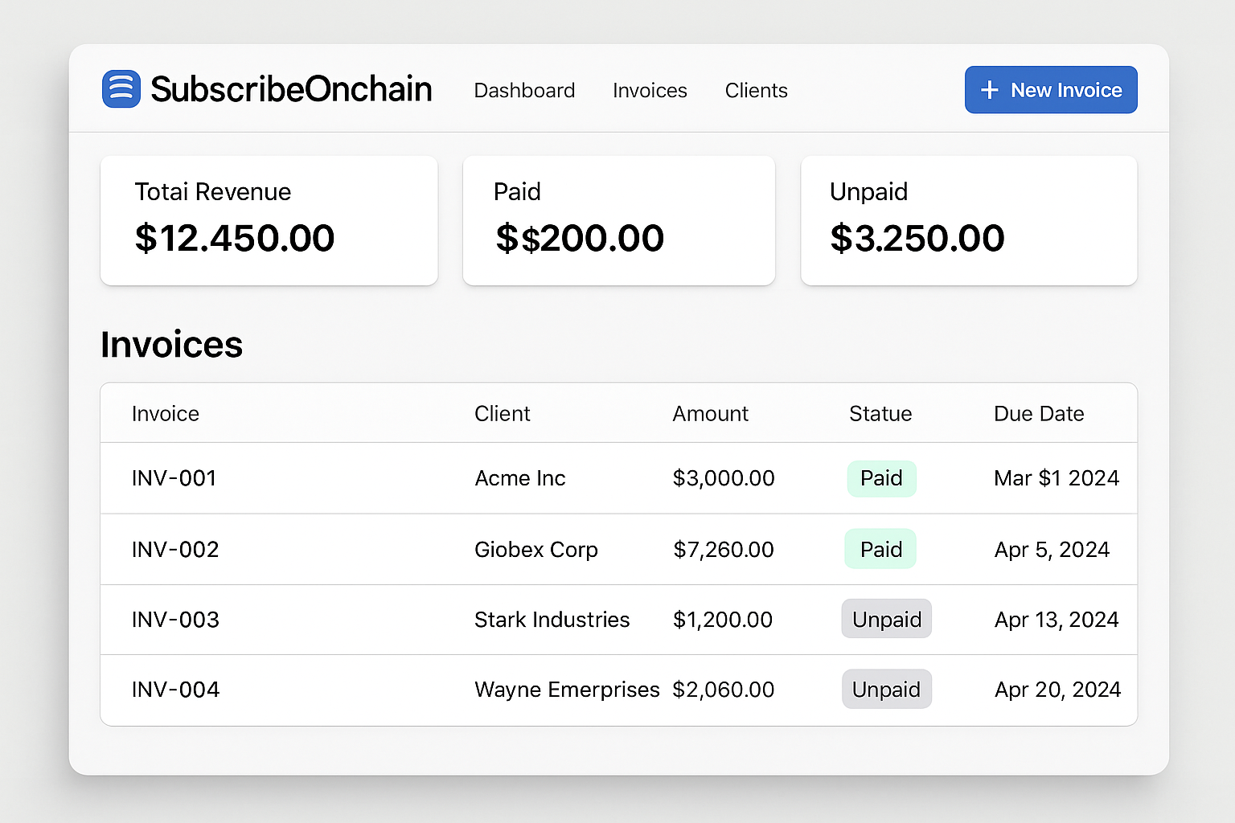The image size is (1235, 823).
Task: Open invoice INV-001
Action: [174, 478]
